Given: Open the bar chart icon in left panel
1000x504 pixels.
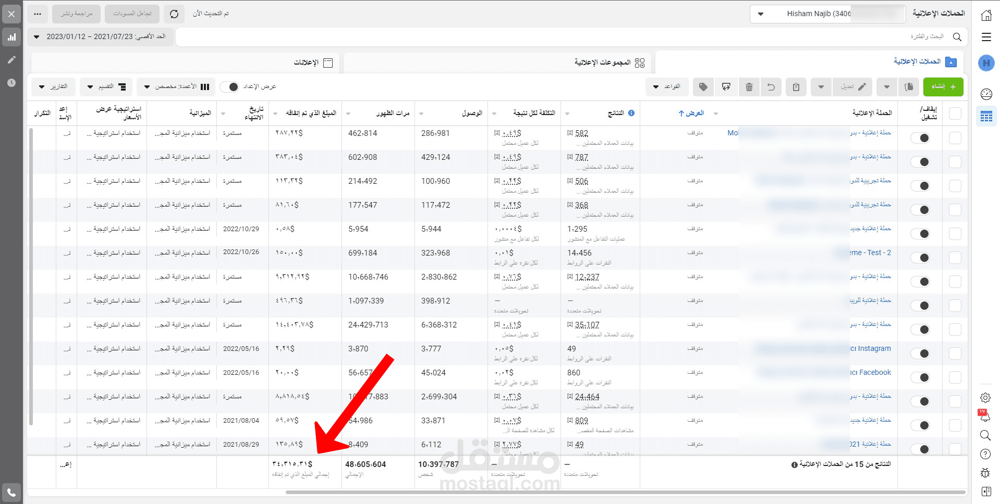Looking at the screenshot, I should (x=11, y=37).
